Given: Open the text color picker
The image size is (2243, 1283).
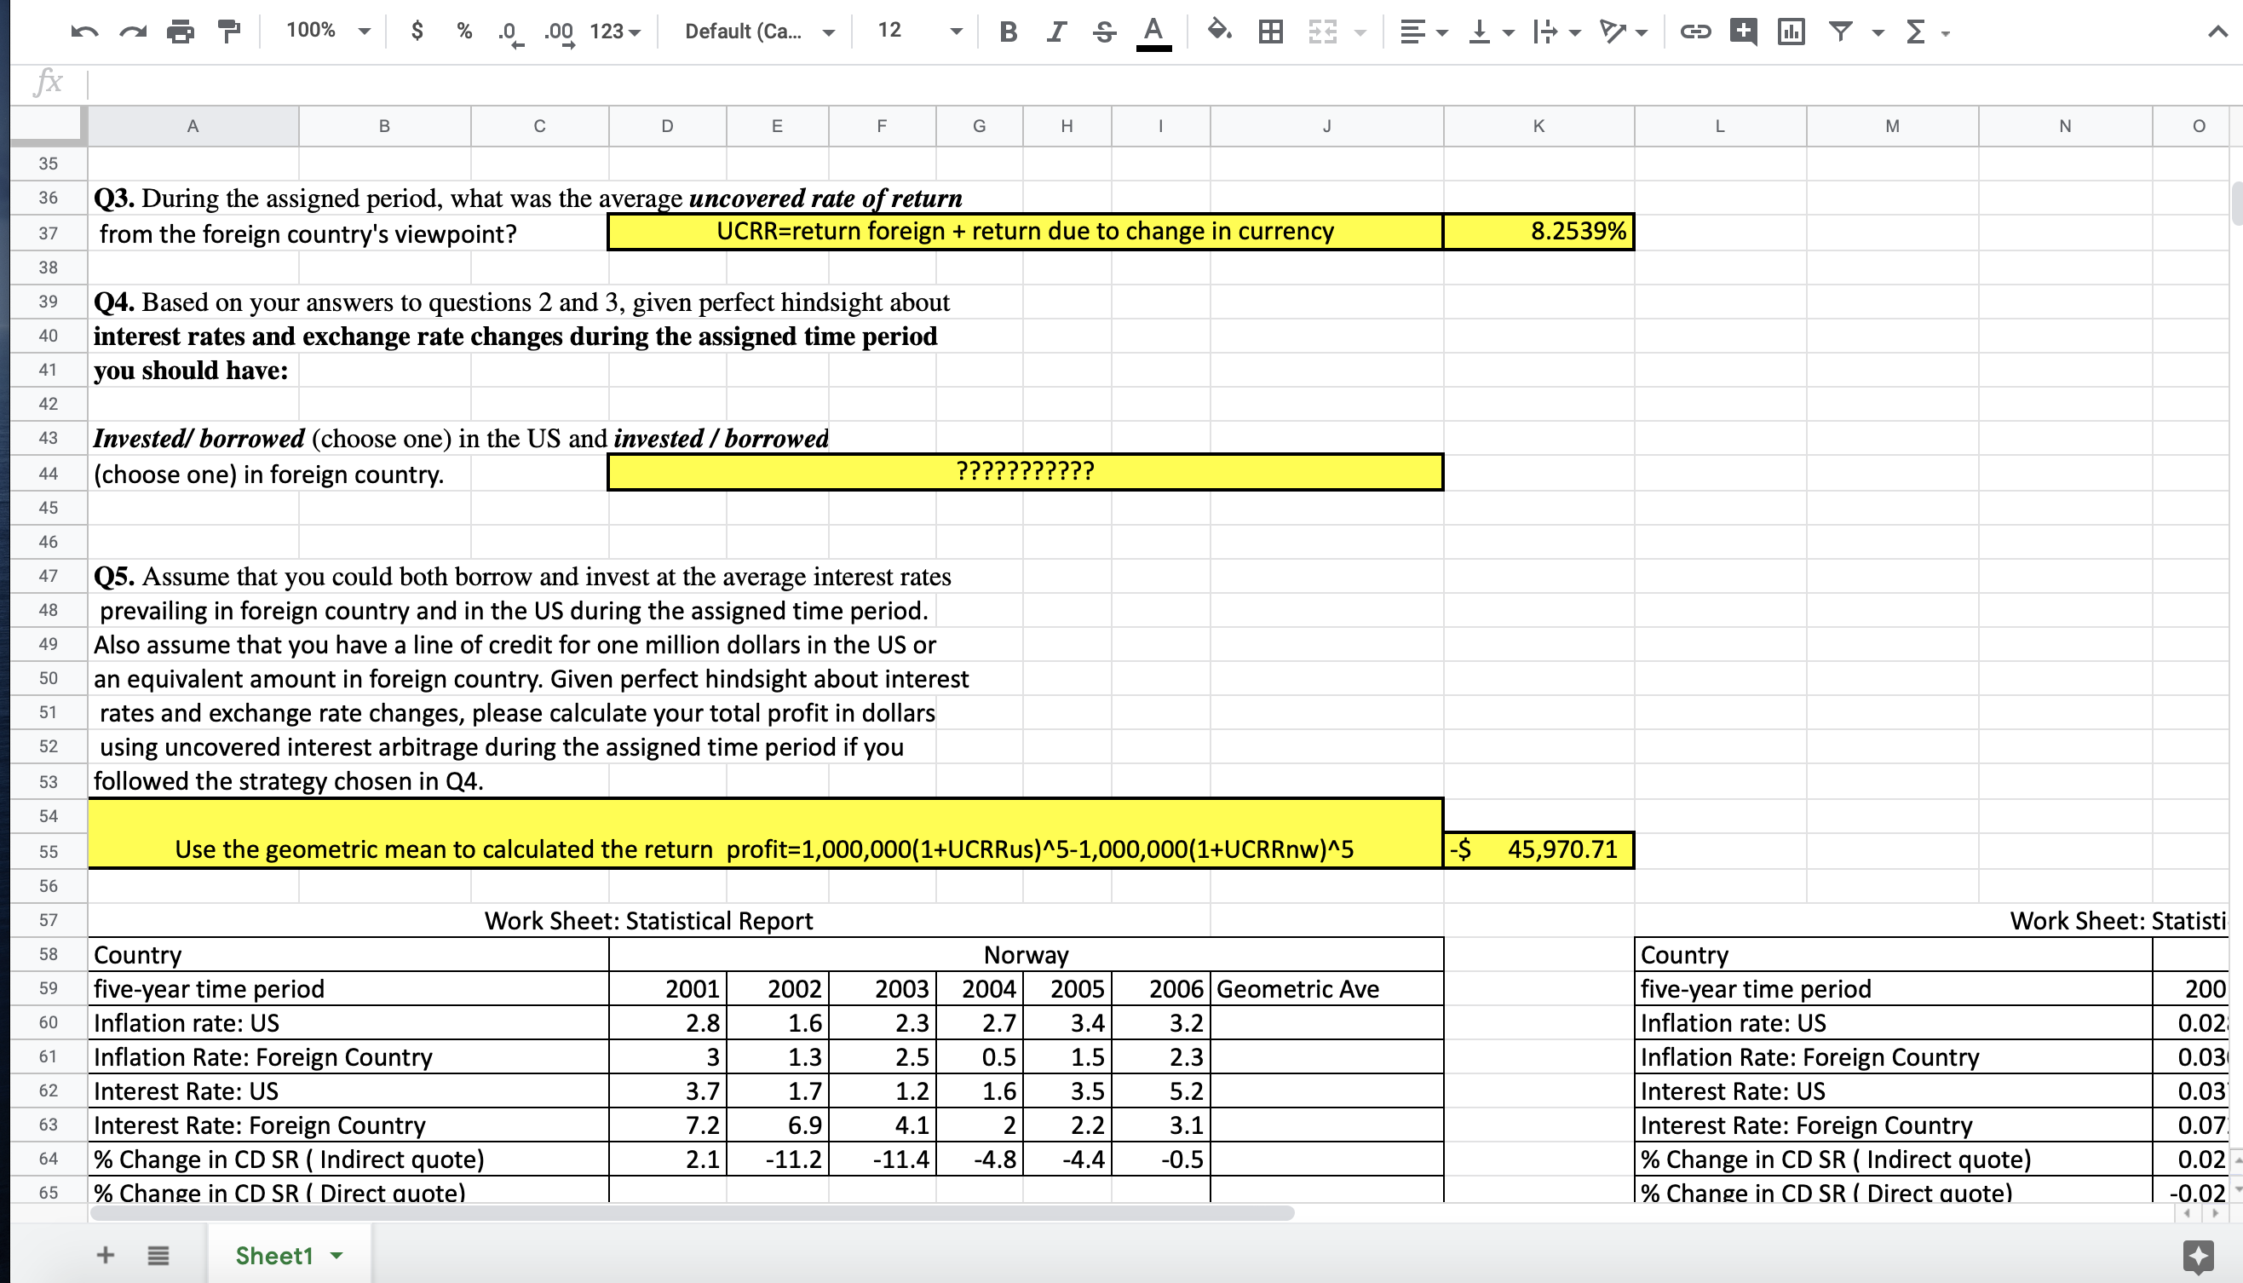Looking at the screenshot, I should point(1153,32).
